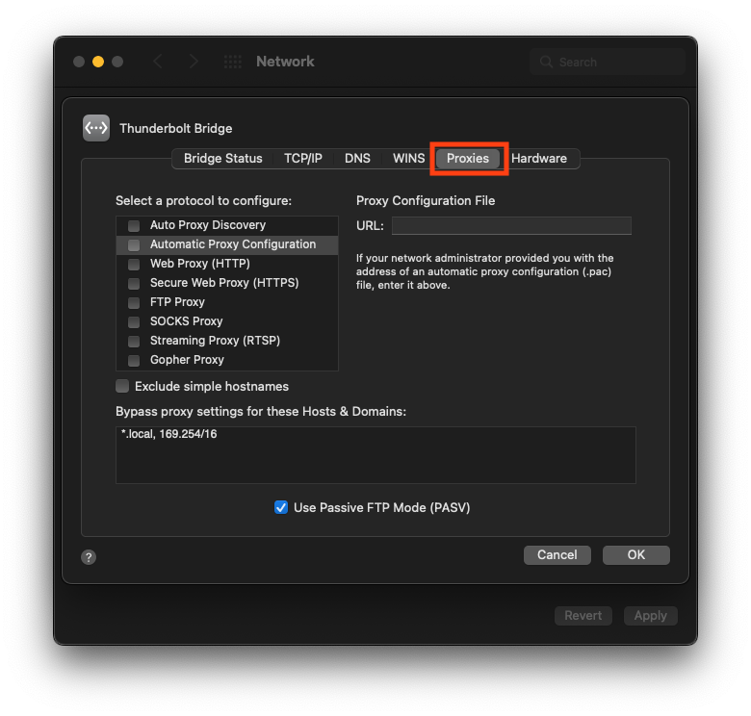This screenshot has height=716, width=751.
Task: Click the help question mark button
Action: tap(89, 556)
